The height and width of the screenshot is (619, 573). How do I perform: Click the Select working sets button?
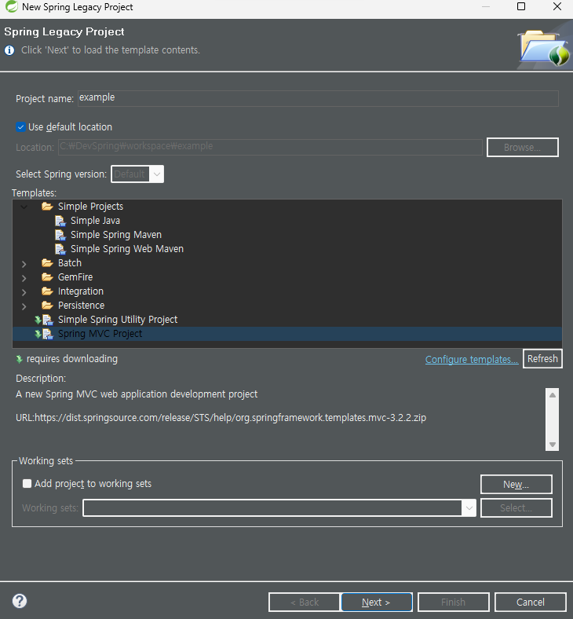(516, 507)
